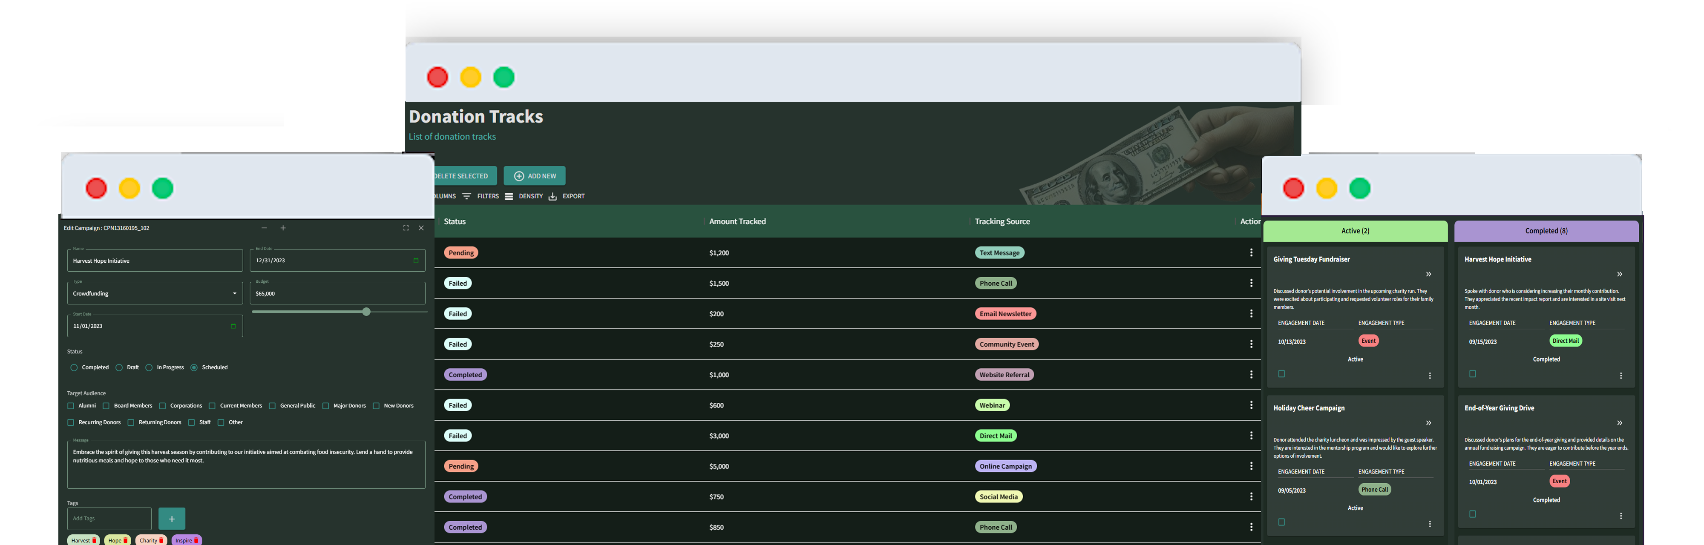This screenshot has width=1704, height=545.
Task: Expand the Giving Tuesday Fundraiser card details
Action: (x=1428, y=274)
